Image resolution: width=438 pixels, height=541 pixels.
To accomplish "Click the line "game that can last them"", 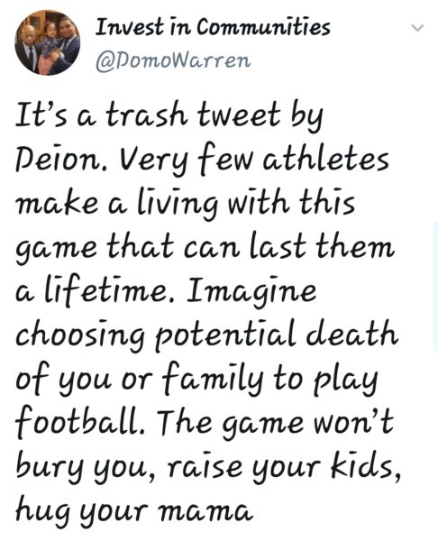I will 205,248.
